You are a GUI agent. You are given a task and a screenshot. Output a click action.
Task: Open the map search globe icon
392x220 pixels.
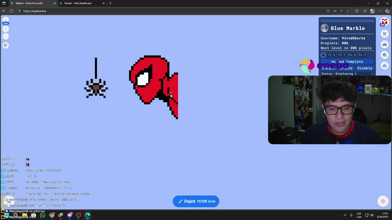click(x=385, y=55)
